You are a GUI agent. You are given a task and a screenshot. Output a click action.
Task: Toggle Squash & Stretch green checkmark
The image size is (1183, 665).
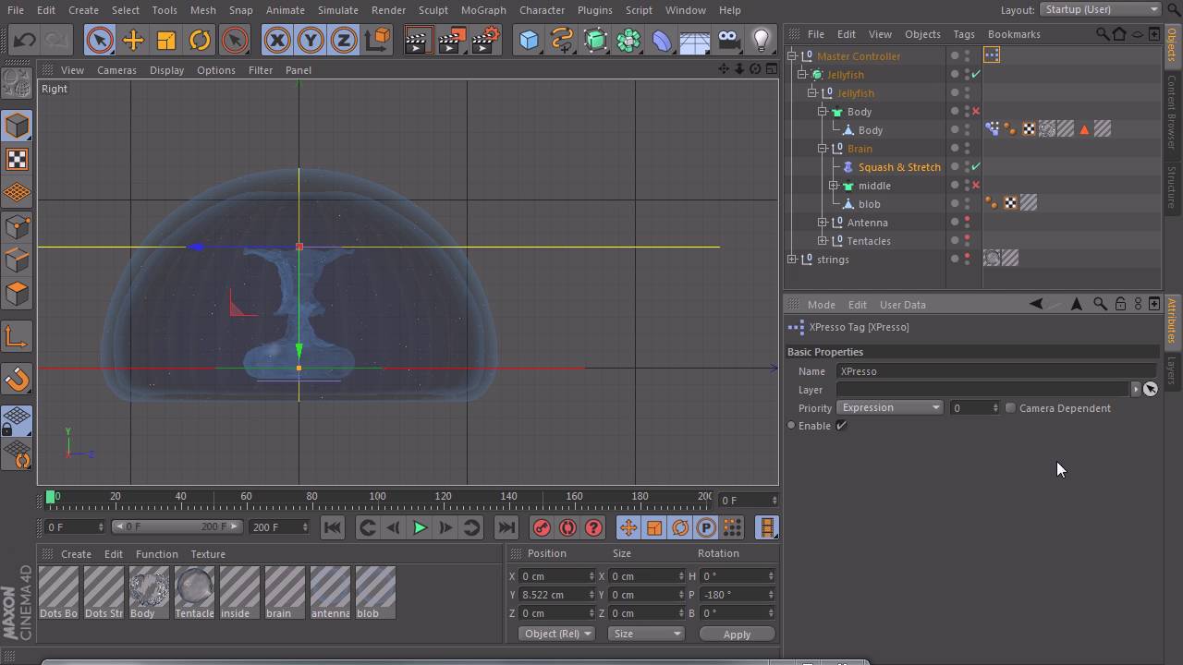coord(976,167)
